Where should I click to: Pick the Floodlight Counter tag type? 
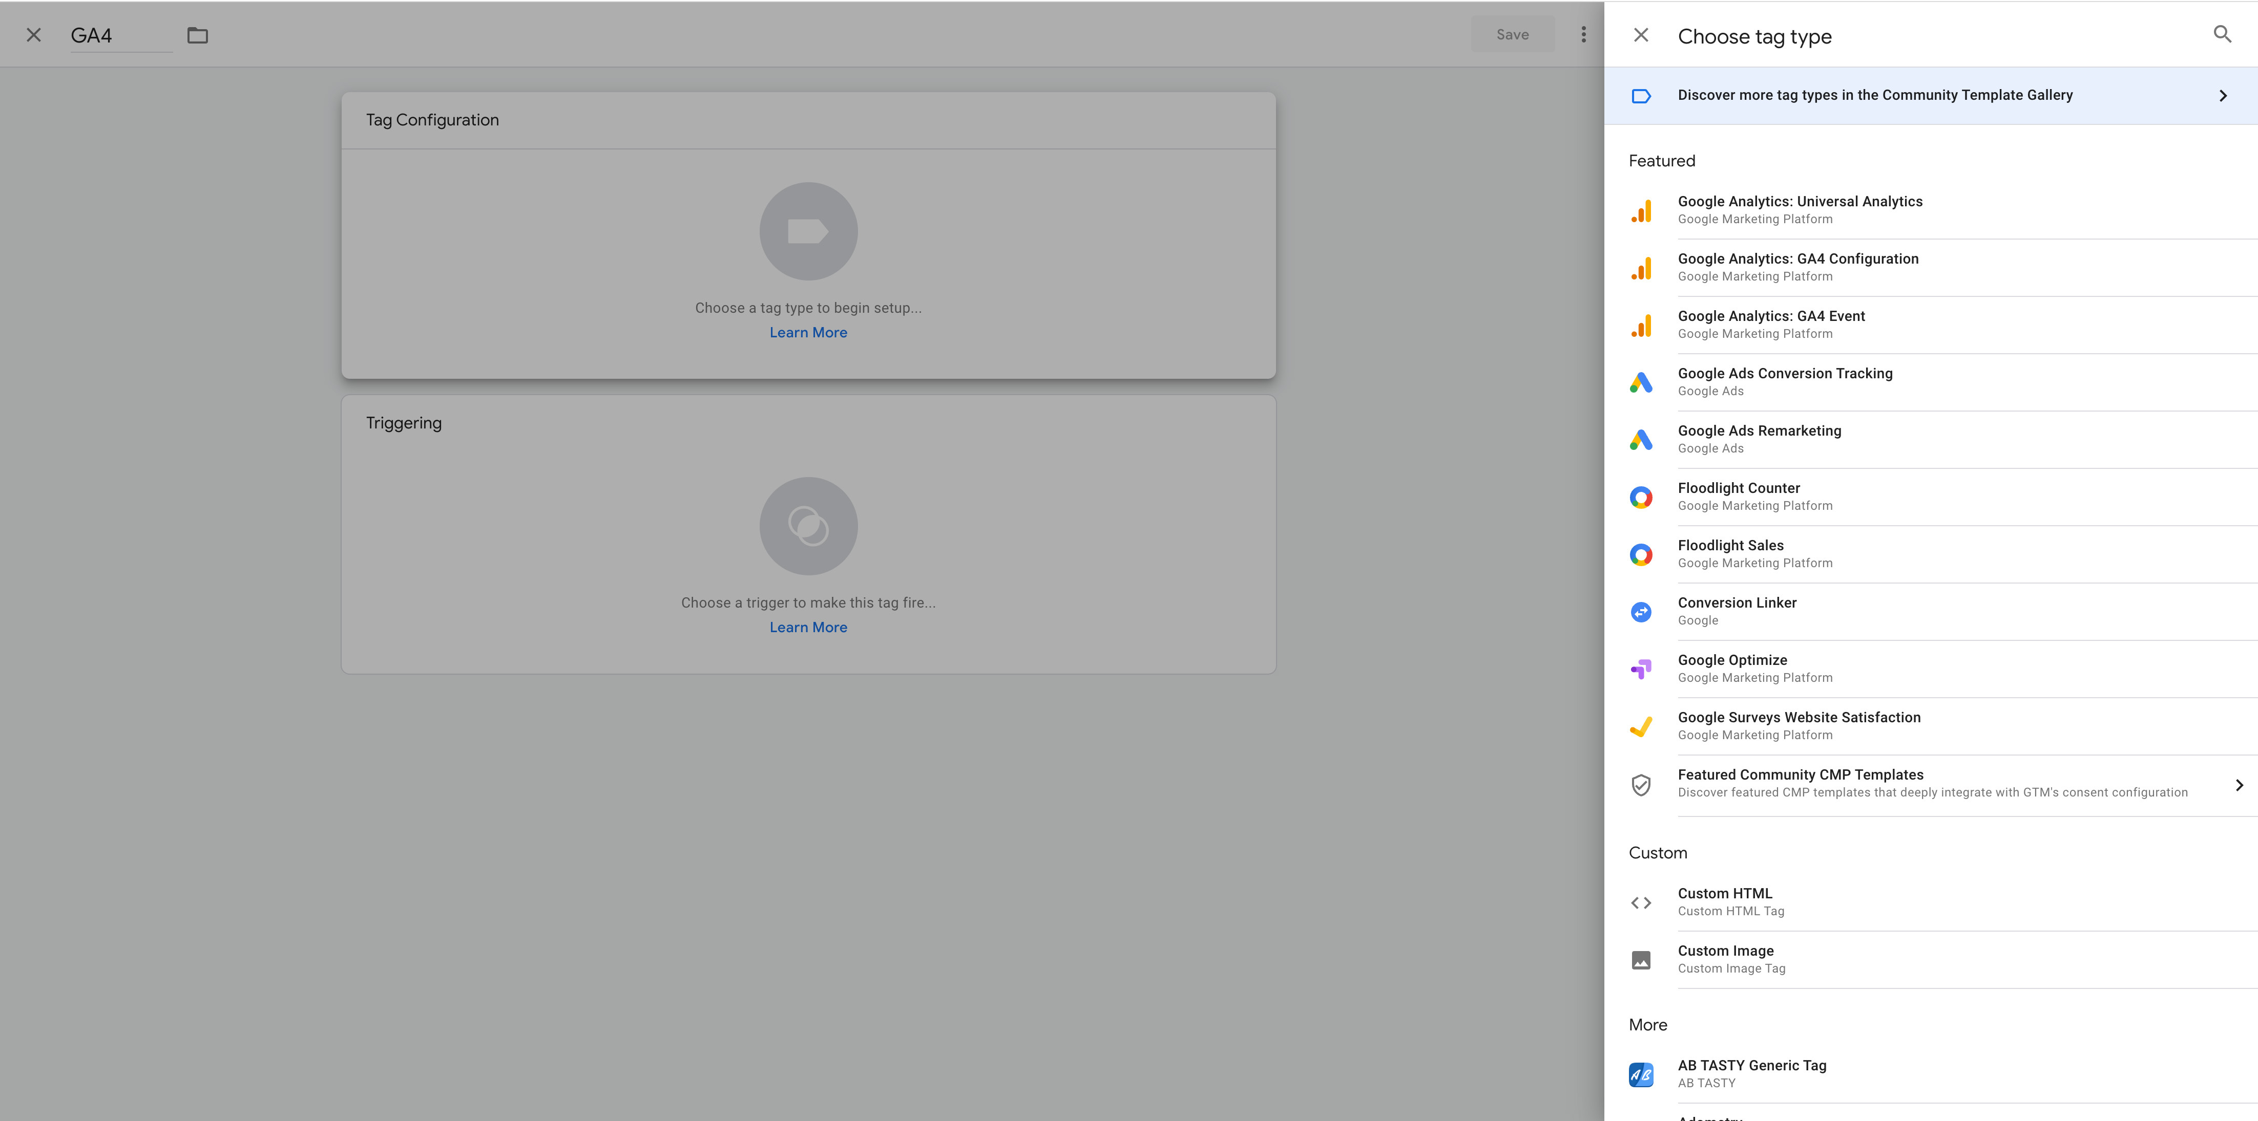1931,498
